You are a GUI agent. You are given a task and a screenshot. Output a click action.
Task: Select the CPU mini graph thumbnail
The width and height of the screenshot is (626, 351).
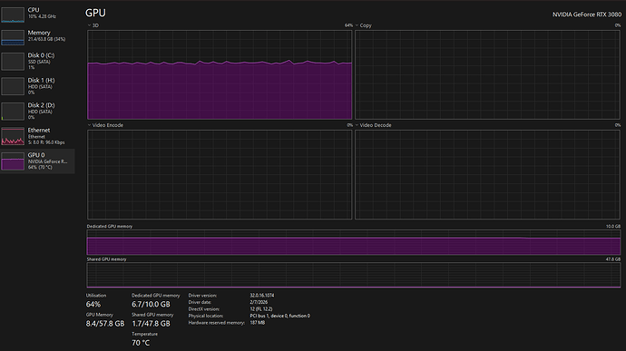[x=13, y=15]
